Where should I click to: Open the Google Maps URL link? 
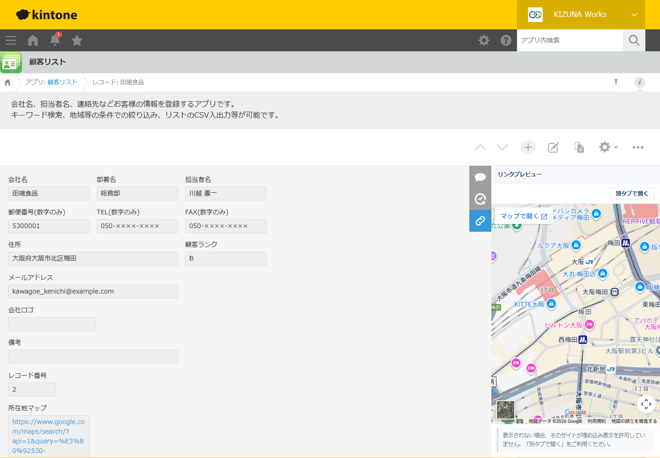(49, 436)
